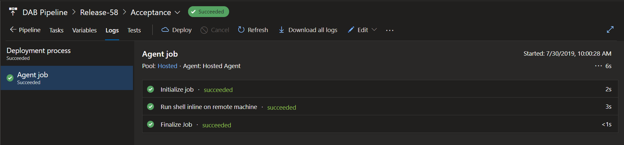
Task: Click the Deploy cloud icon
Action: 165,30
